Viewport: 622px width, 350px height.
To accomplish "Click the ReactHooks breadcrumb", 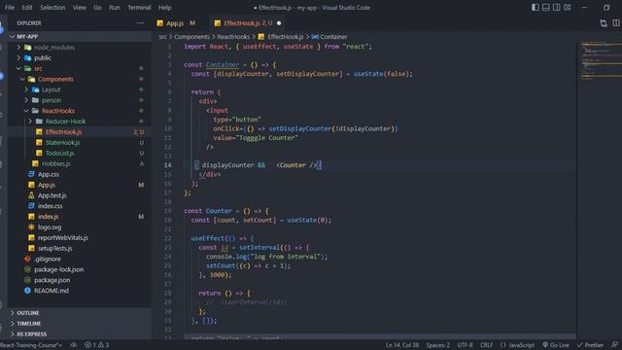I will click(233, 37).
